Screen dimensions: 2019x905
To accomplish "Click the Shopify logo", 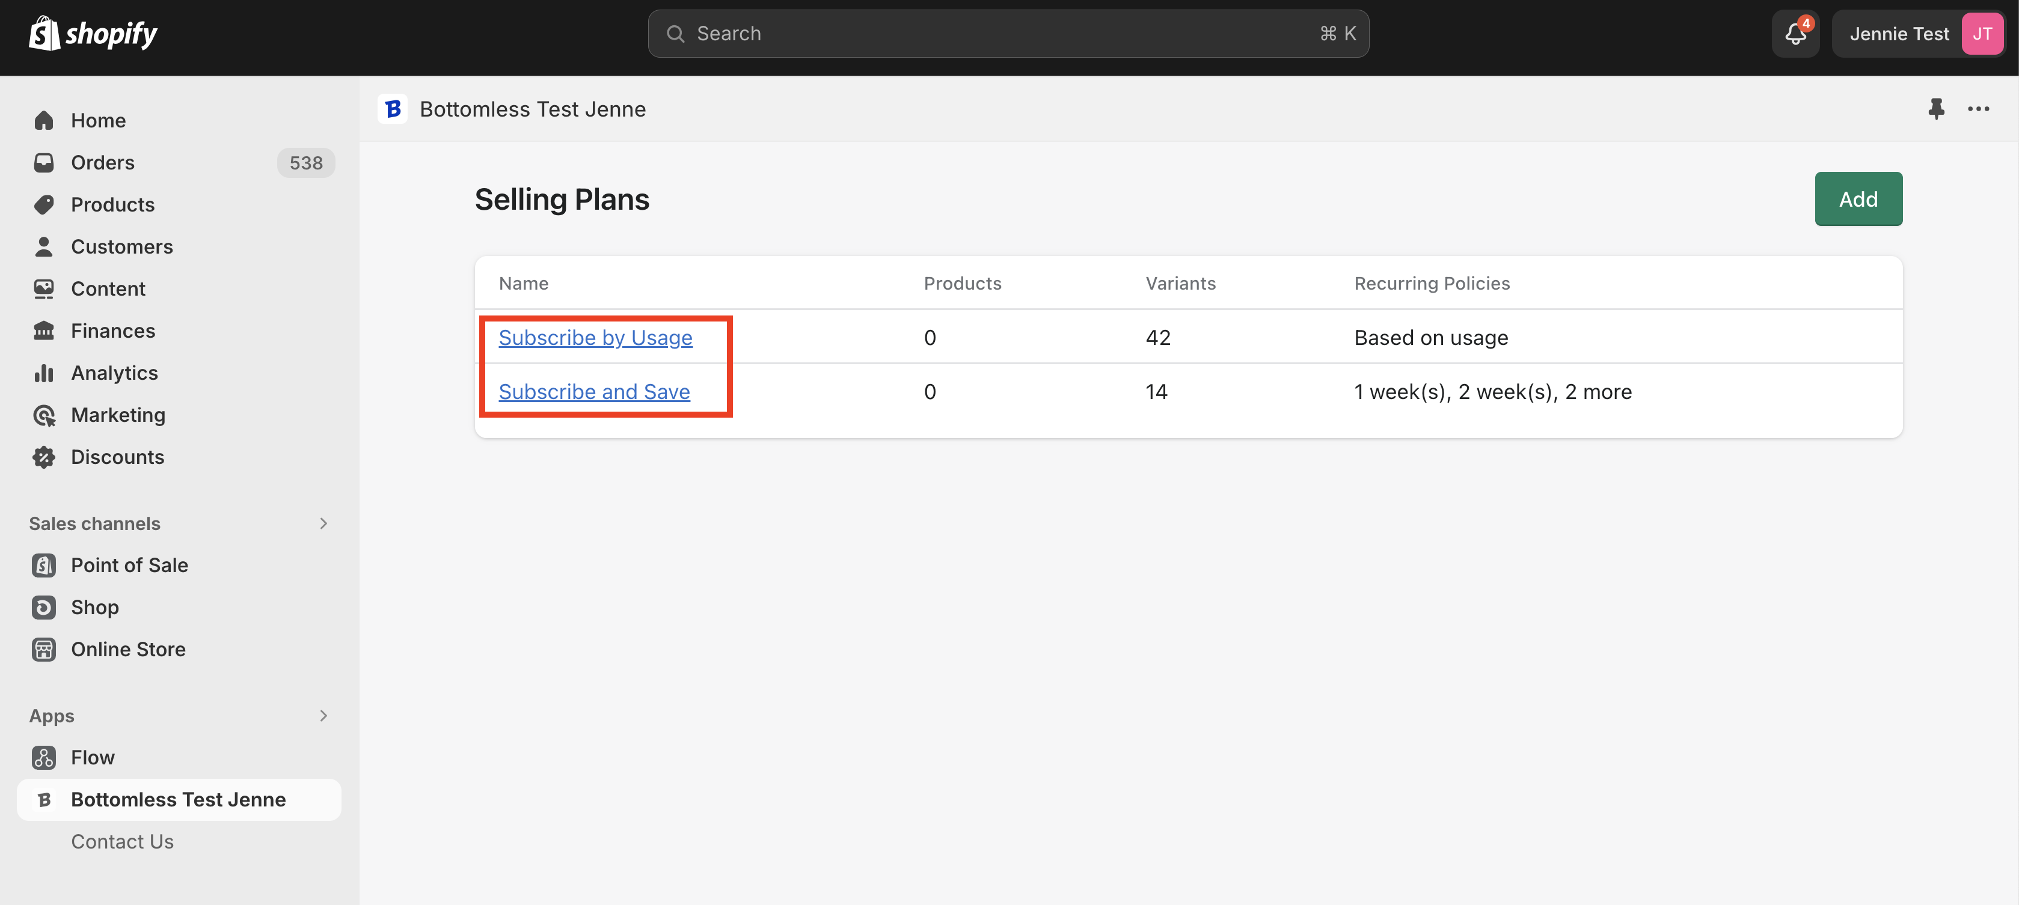I will coord(93,34).
